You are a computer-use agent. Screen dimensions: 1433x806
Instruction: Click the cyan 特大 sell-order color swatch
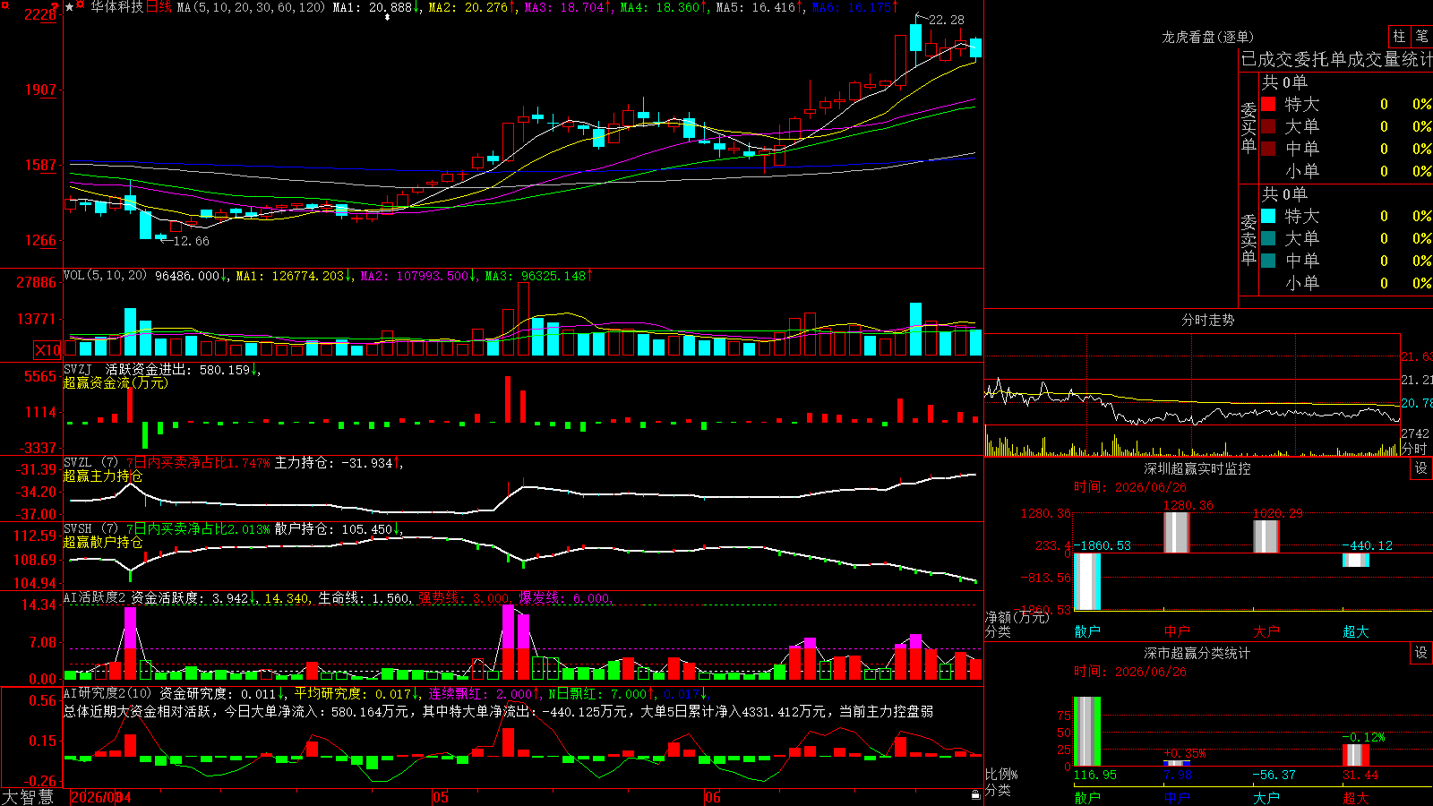1268,216
